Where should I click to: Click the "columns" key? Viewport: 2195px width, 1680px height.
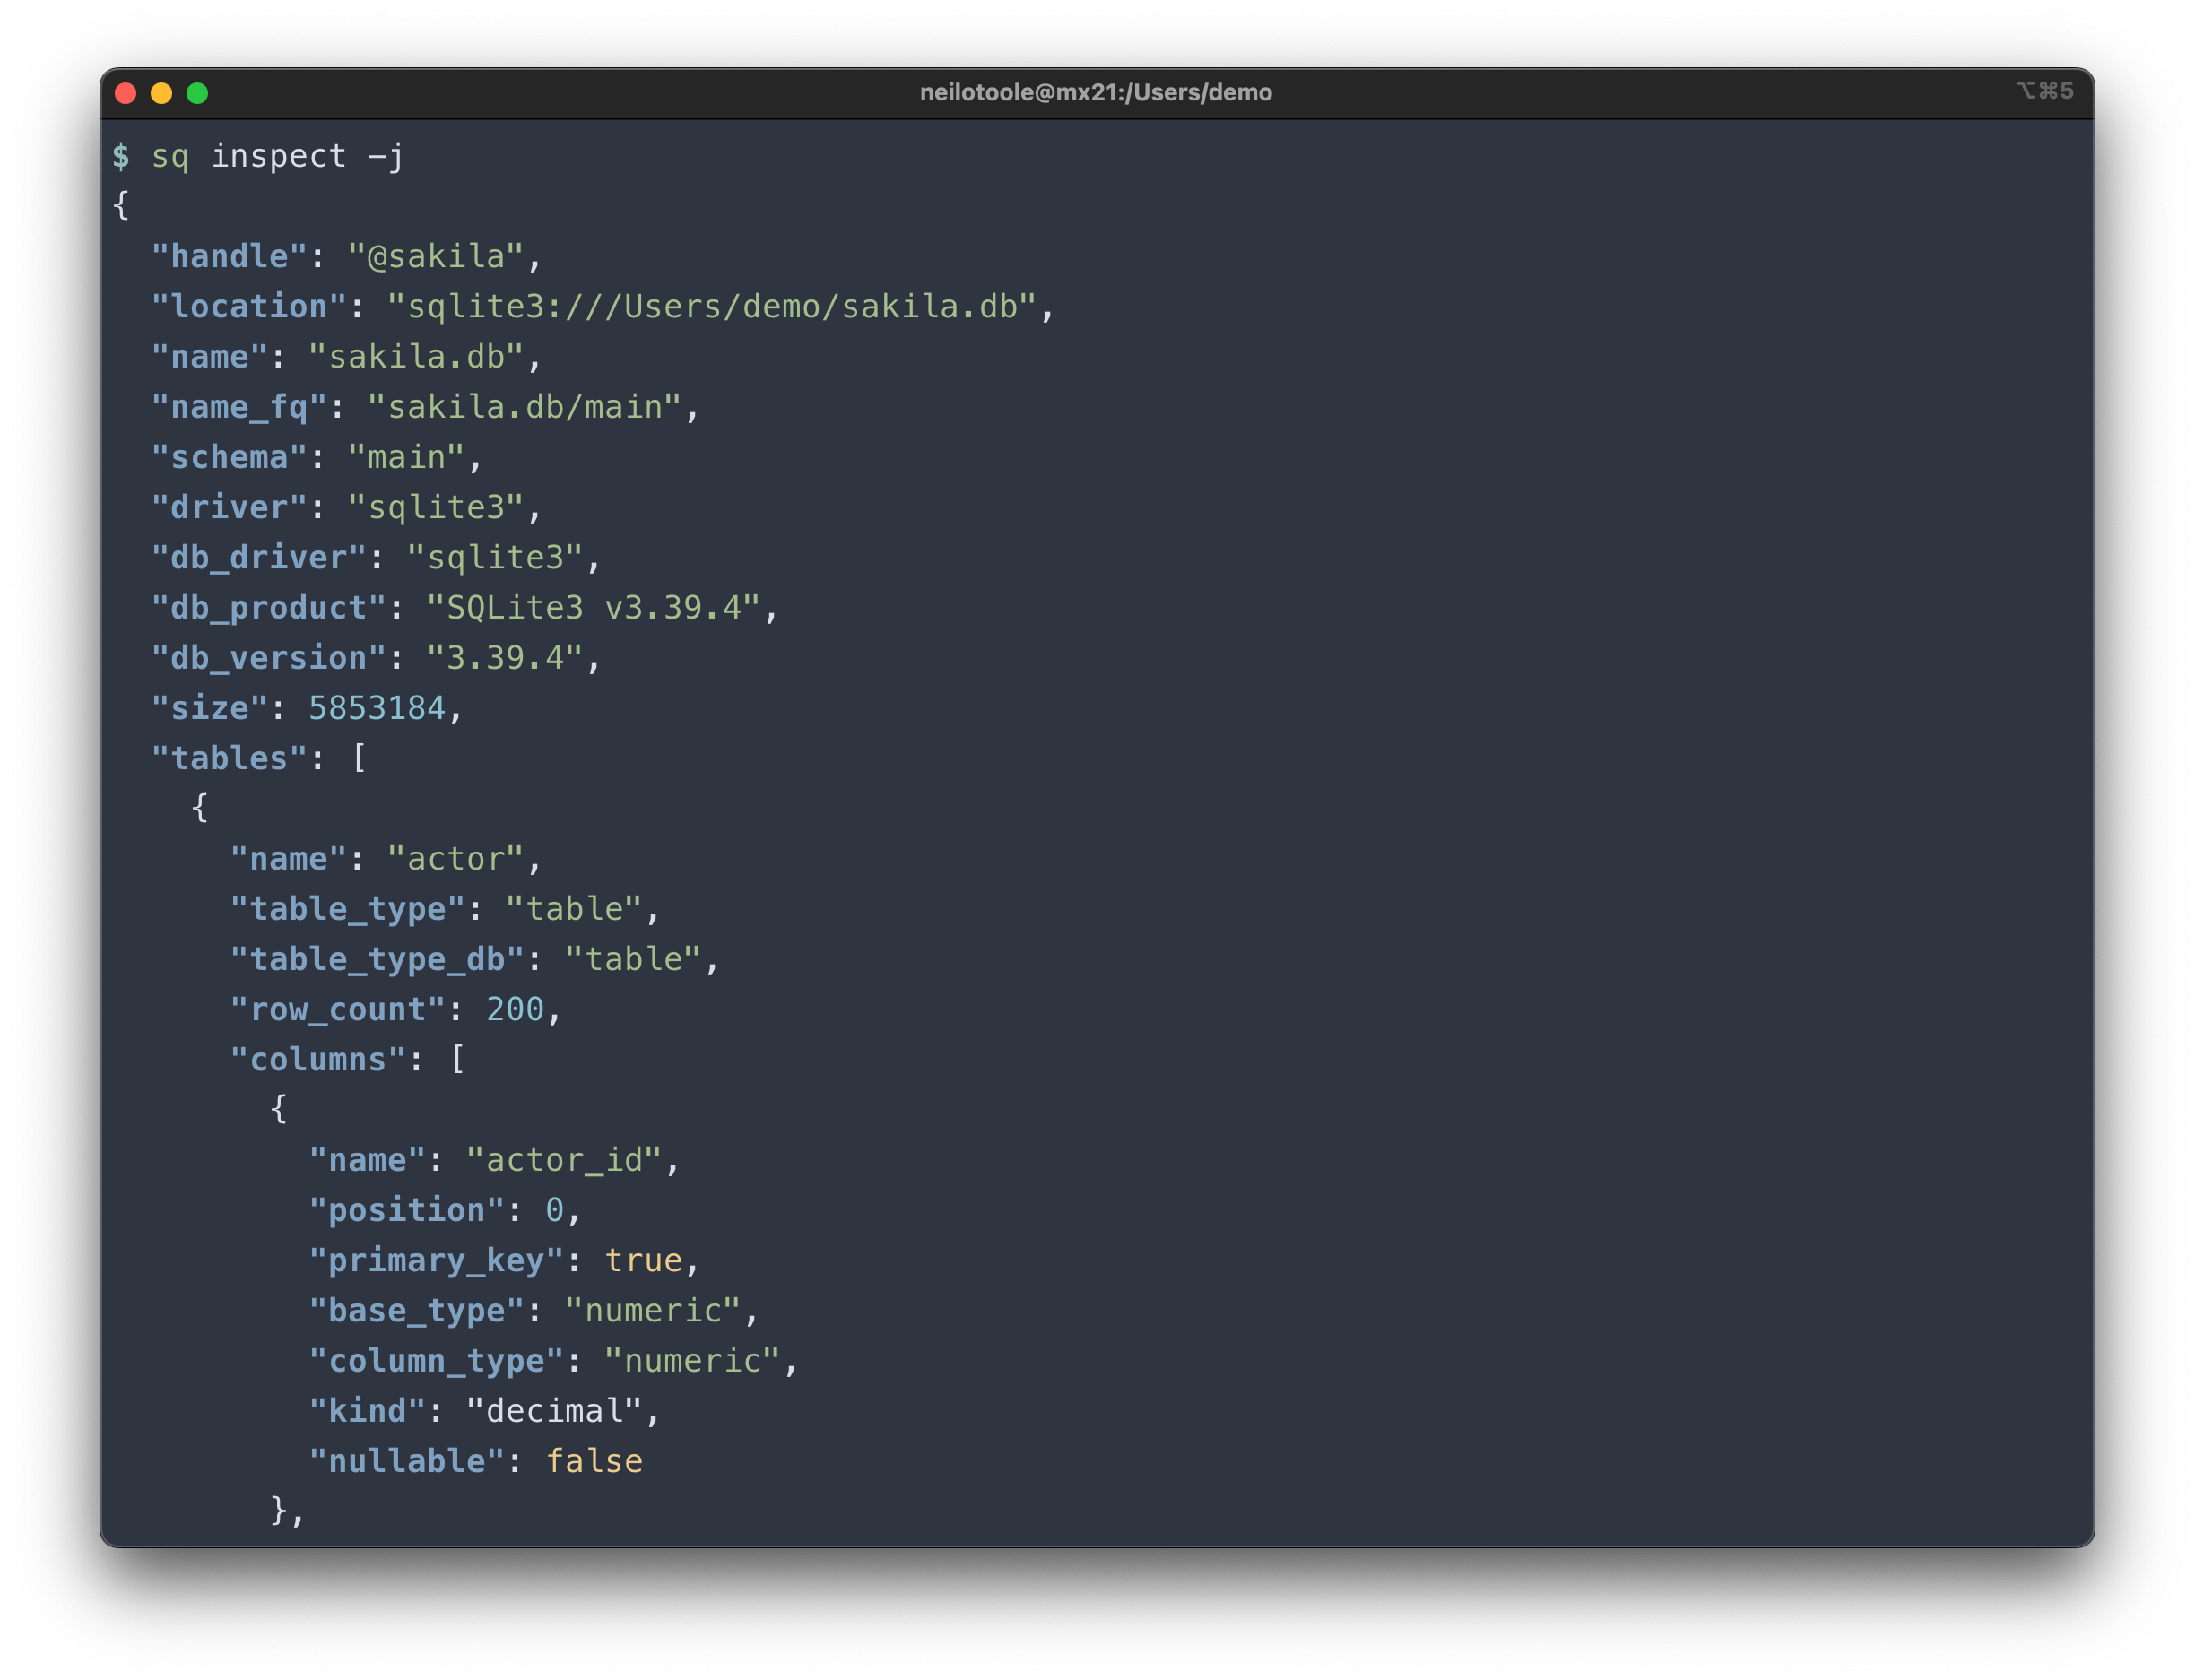[318, 1060]
